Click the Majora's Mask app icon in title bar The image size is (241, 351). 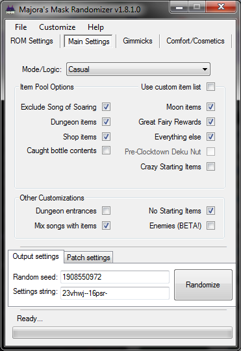[10, 10]
